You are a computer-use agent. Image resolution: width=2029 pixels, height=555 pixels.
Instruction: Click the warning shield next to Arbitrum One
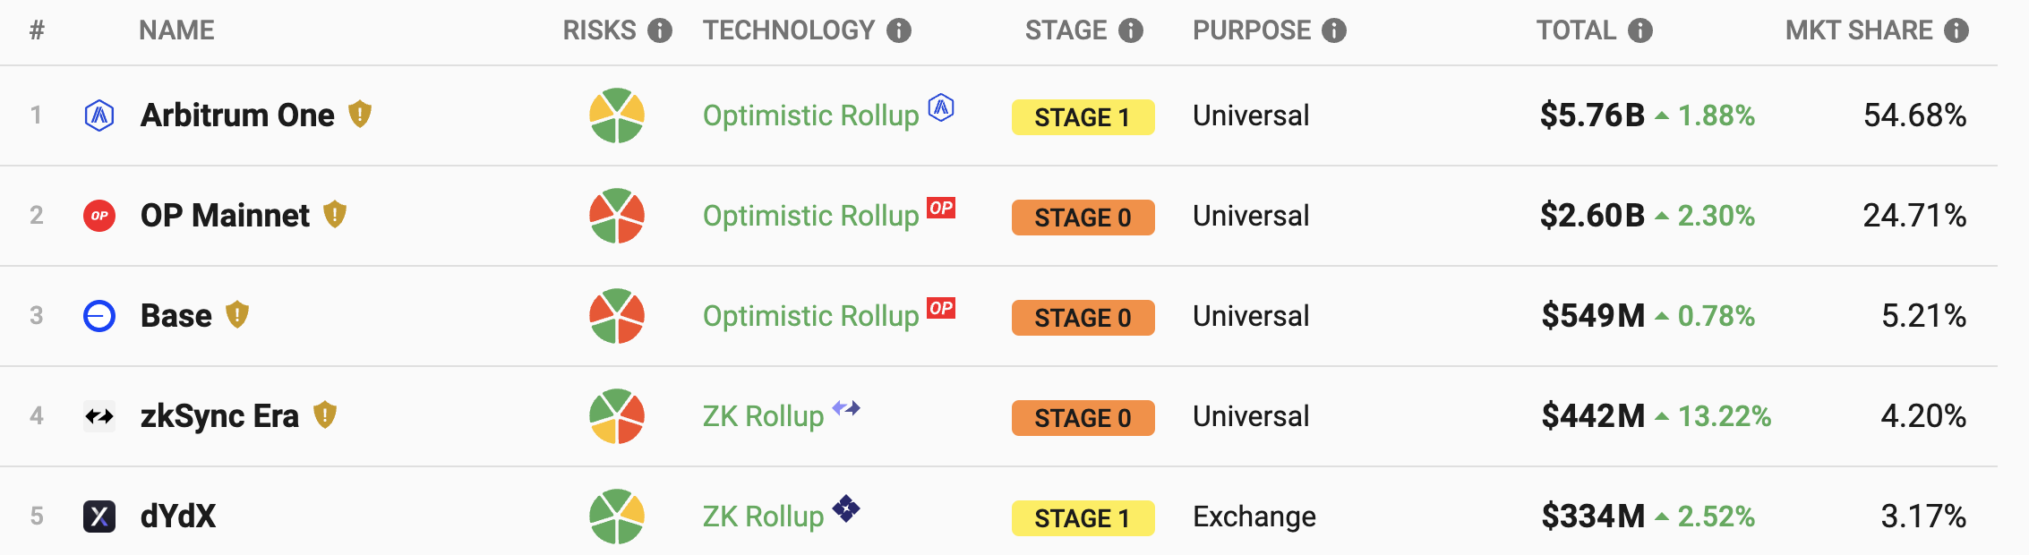(360, 114)
